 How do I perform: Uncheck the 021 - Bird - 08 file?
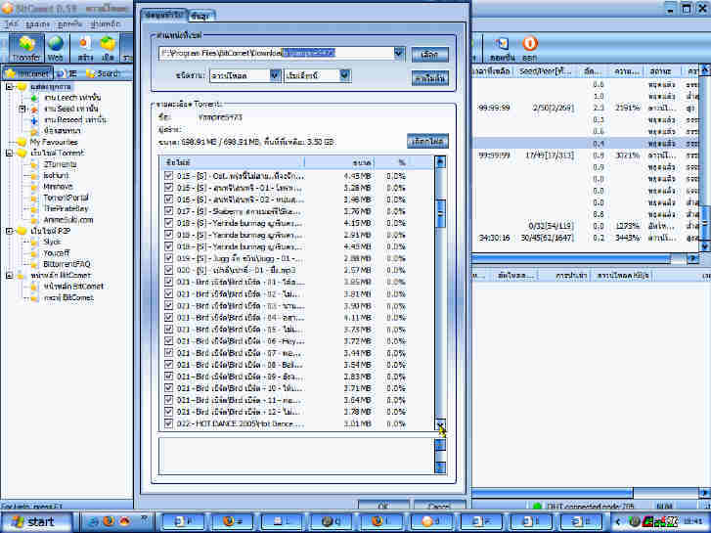point(168,364)
